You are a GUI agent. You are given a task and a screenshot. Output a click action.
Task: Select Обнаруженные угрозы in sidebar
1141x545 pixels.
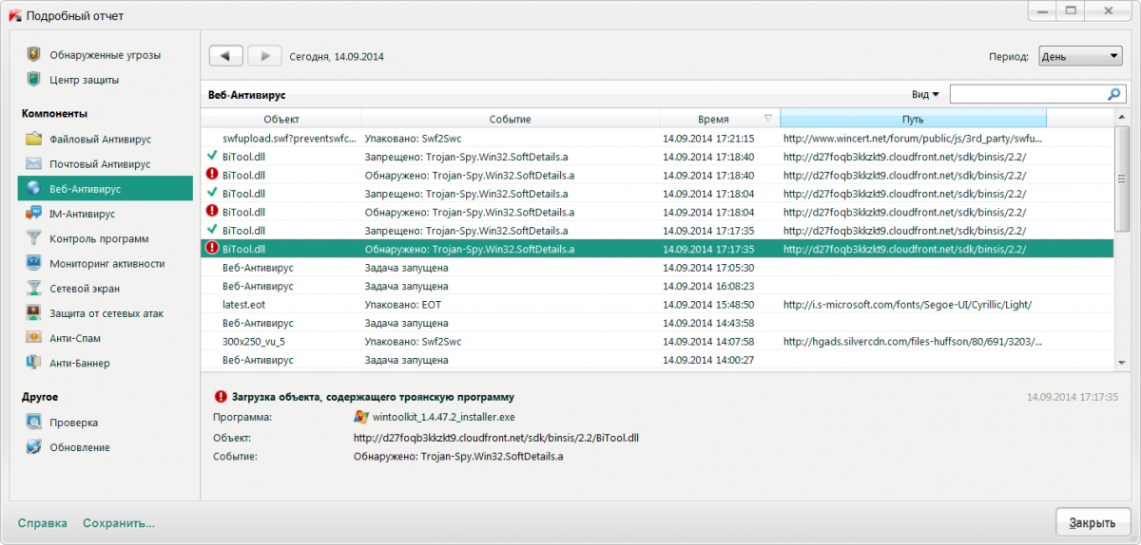[x=105, y=54]
